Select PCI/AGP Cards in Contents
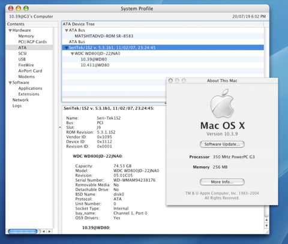 pos(32,42)
